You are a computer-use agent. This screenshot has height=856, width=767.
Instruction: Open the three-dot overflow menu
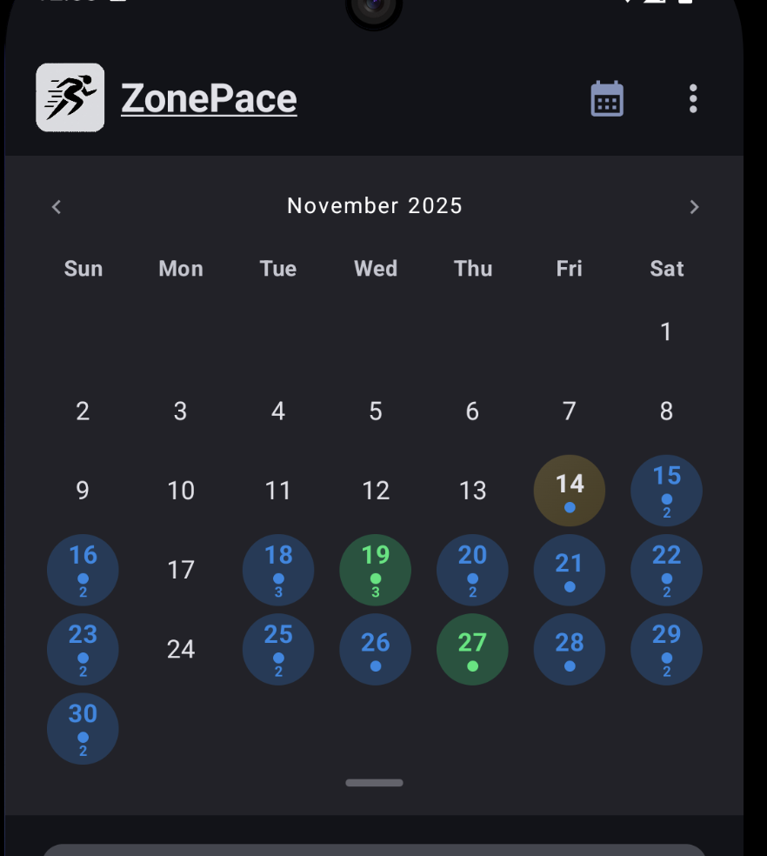(x=693, y=98)
